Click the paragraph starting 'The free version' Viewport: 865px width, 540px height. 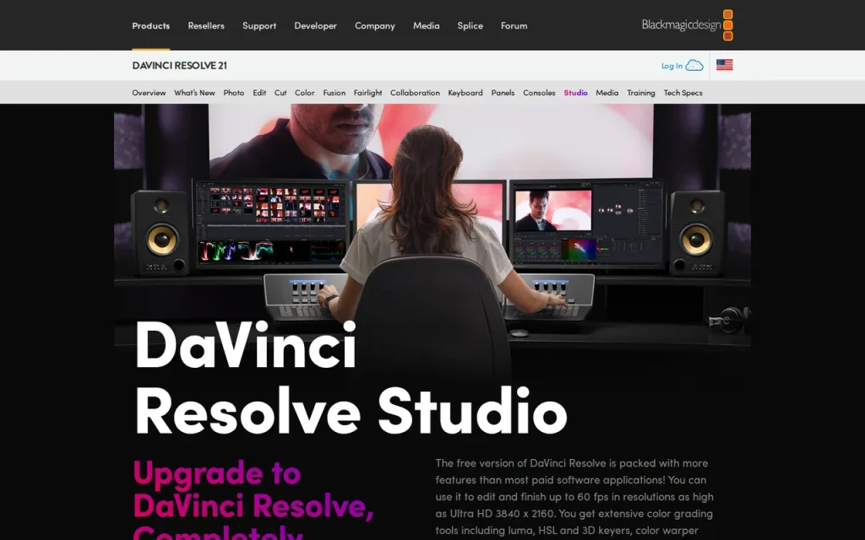click(574, 497)
